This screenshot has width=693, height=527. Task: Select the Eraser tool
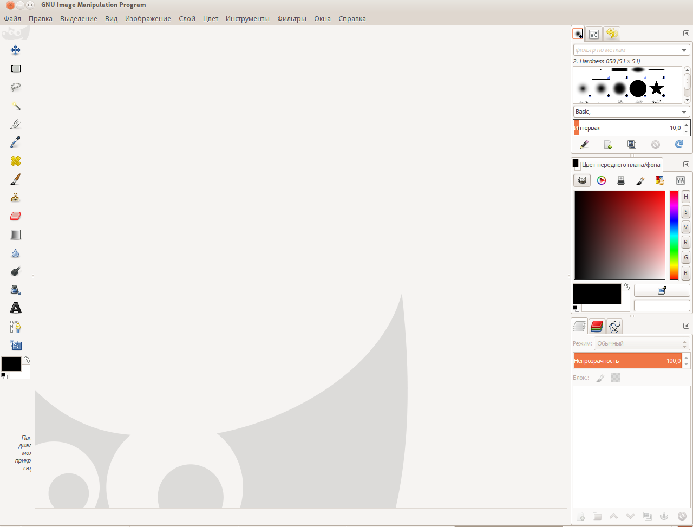16,216
